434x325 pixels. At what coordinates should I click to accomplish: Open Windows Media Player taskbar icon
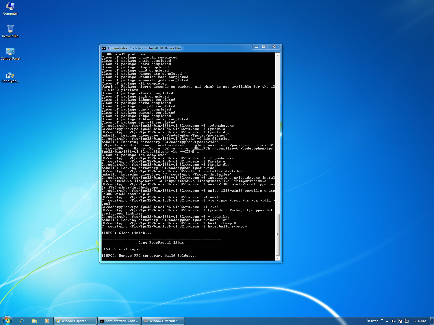[x=47, y=321]
